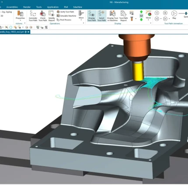Open the Application ribbon tab
This screenshot has width=188, height=188.
[x=53, y=7]
